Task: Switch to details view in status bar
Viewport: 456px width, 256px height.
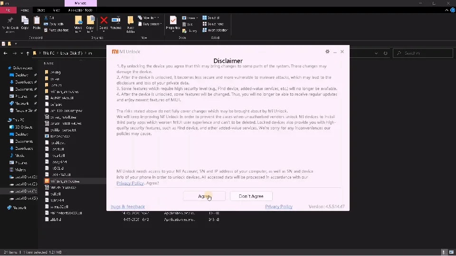Action: [444, 252]
